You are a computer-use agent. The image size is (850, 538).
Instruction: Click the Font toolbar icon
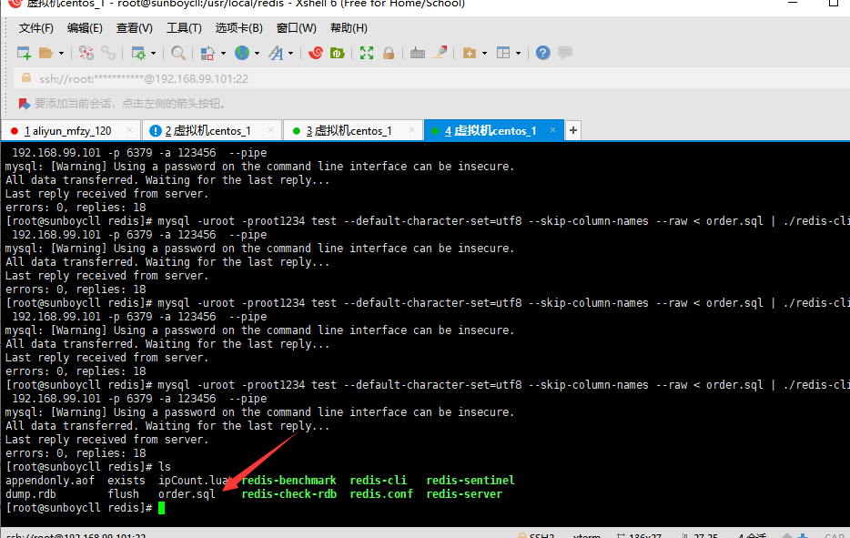(276, 53)
